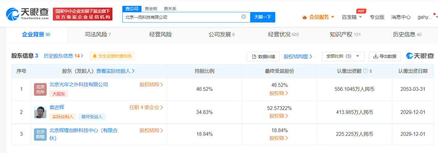Viewport: 438px width, 153px height.
Task: Click the 大股东 tag
Action: pyautogui.click(x=59, y=94)
